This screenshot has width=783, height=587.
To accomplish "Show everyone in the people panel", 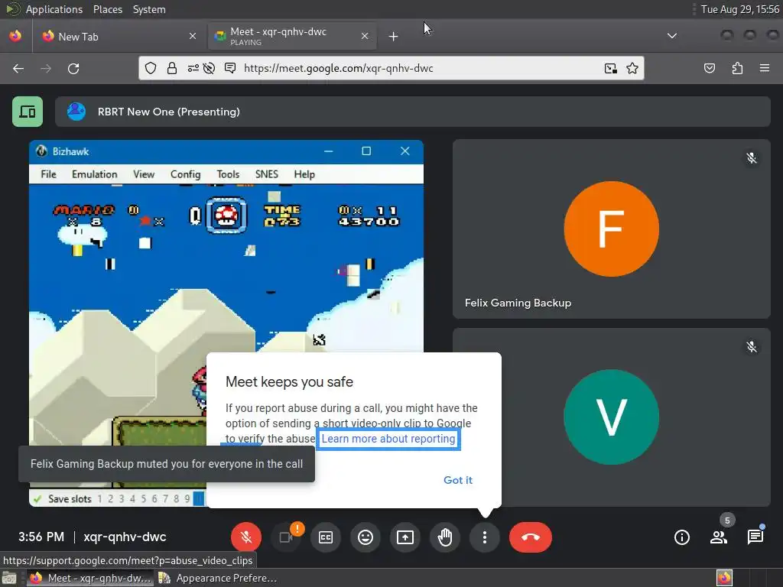I will pos(719,537).
